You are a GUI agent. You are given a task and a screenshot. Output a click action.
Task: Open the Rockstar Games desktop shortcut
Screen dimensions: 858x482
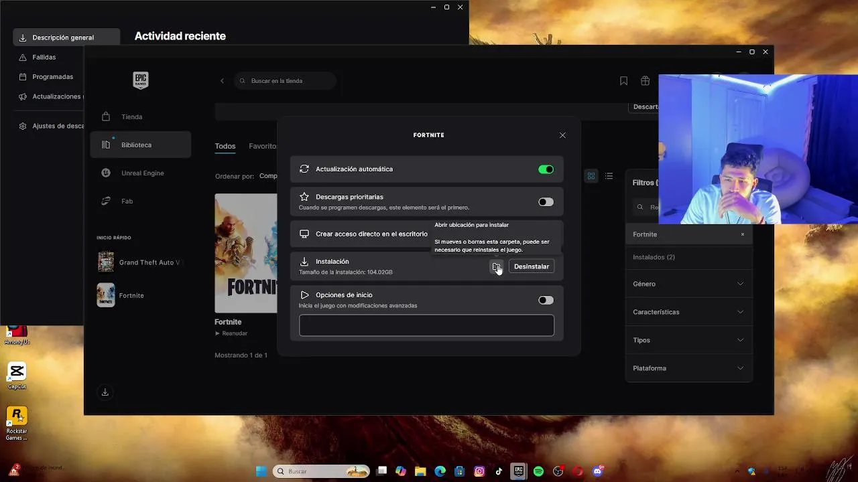(x=17, y=423)
